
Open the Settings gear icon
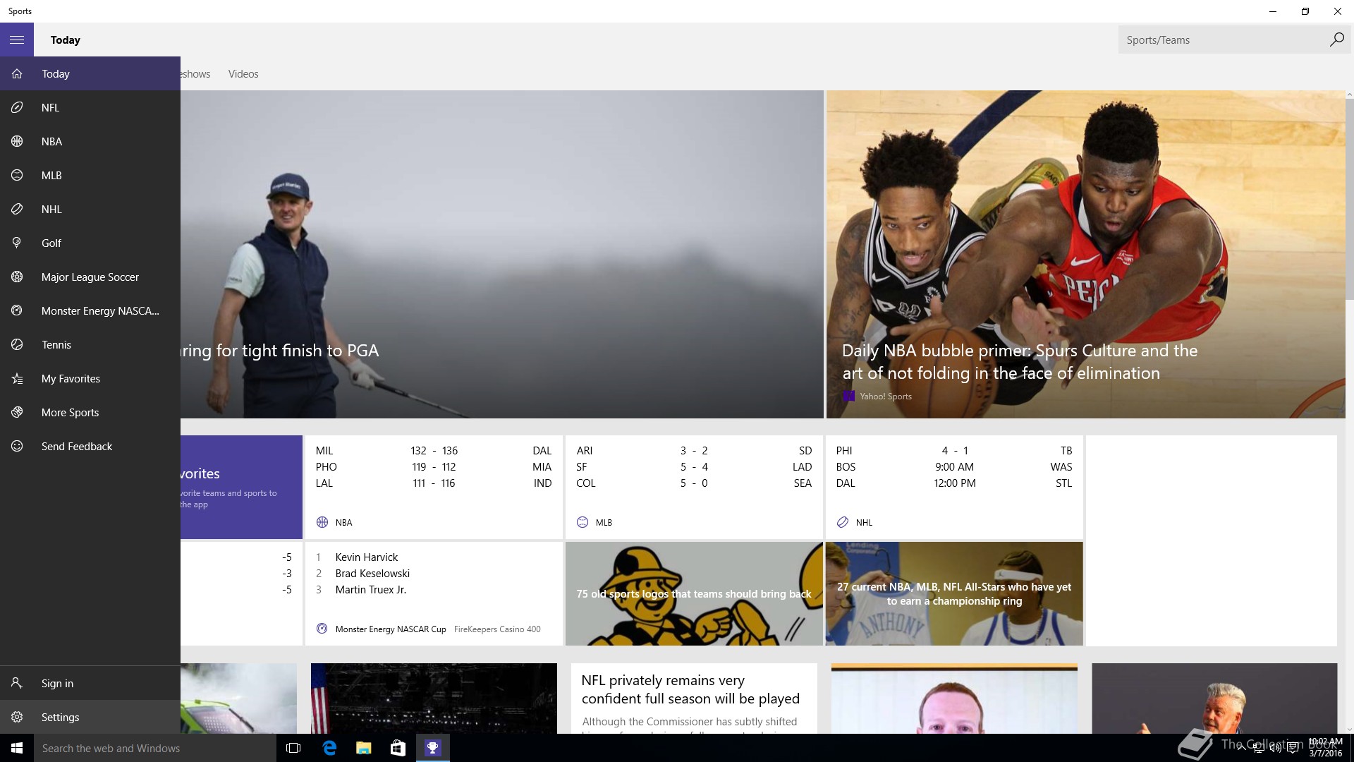tap(17, 718)
